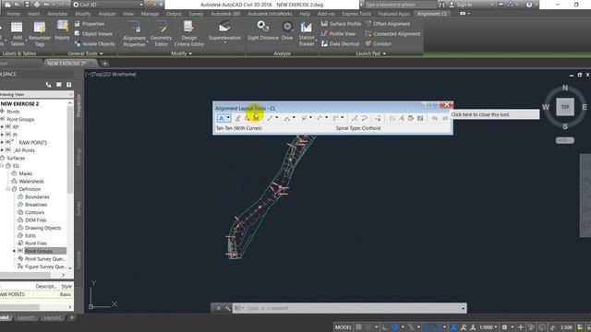Open Profile View from Launch Pad
The height and width of the screenshot is (332, 591).
click(x=338, y=34)
